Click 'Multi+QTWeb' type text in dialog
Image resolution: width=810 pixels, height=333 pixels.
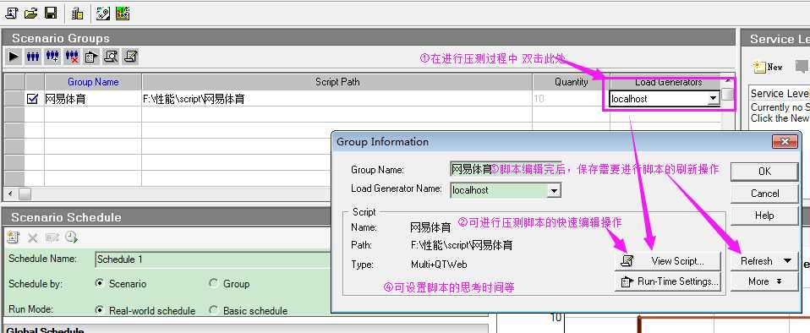pyautogui.click(x=439, y=265)
